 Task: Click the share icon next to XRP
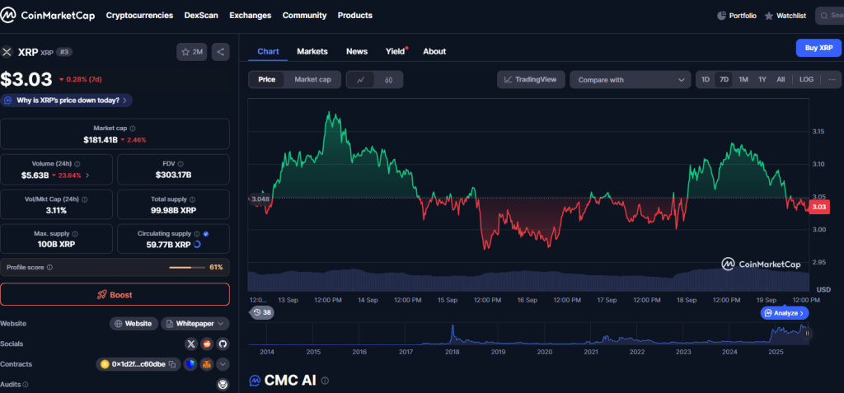tap(220, 52)
